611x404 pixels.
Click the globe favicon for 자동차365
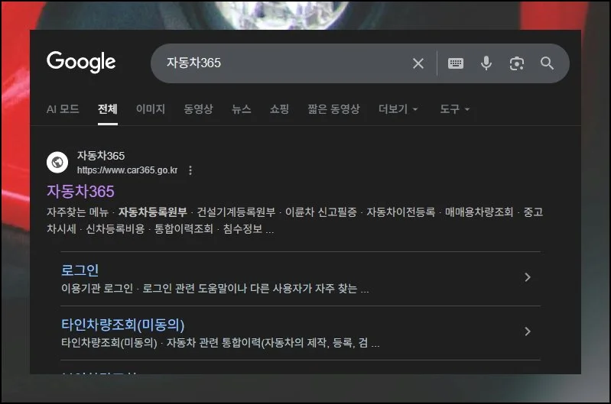tap(57, 163)
